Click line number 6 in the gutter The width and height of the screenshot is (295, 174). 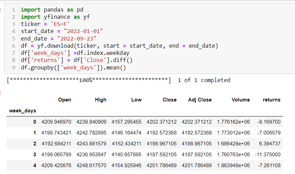pos(14,46)
